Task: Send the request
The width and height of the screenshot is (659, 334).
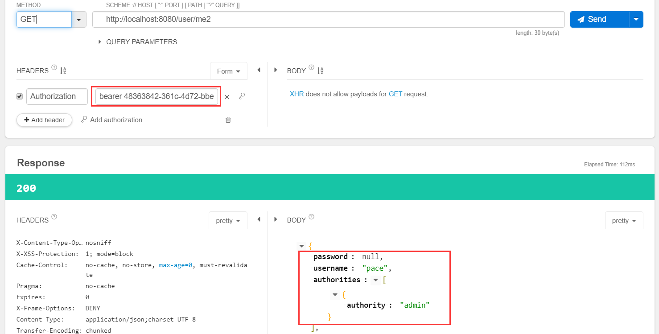Action: click(599, 20)
